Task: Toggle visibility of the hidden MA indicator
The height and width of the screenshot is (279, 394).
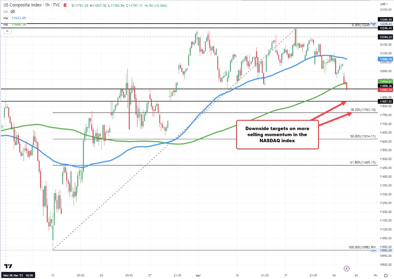Action: (x=13, y=11)
